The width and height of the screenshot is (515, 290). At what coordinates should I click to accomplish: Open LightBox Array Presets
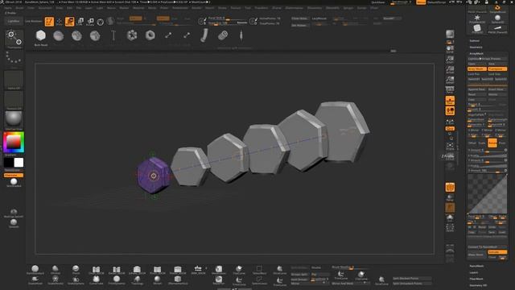pyautogui.click(x=487, y=59)
